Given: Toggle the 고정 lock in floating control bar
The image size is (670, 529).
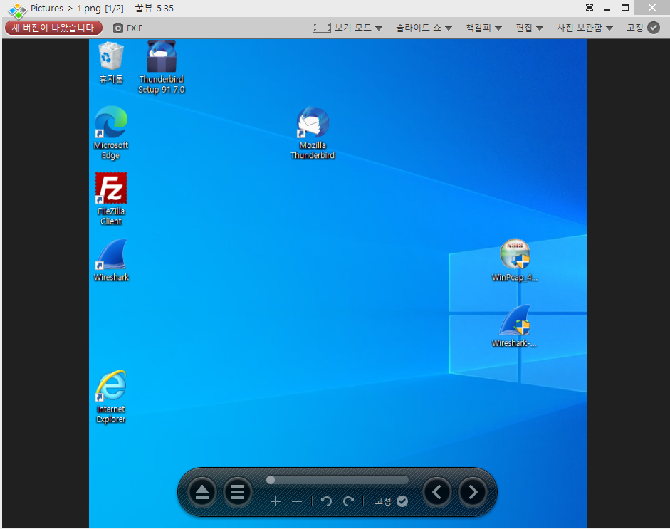Looking at the screenshot, I should (x=392, y=501).
